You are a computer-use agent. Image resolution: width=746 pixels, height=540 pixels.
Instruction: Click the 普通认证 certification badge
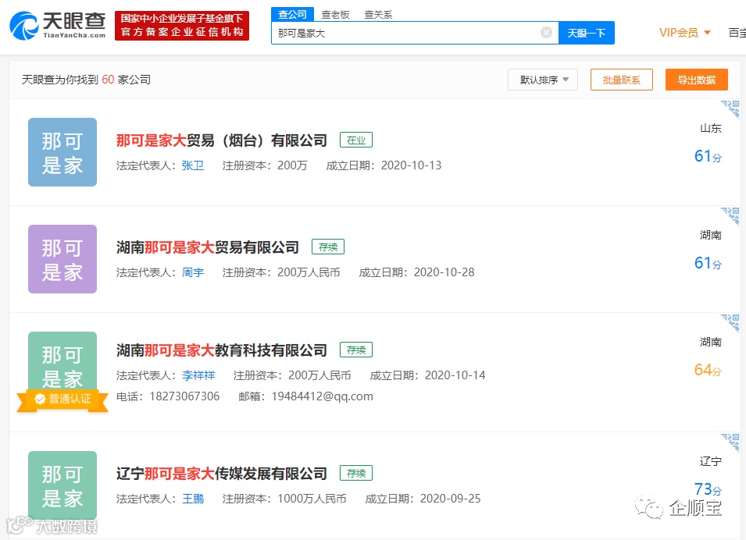62,400
